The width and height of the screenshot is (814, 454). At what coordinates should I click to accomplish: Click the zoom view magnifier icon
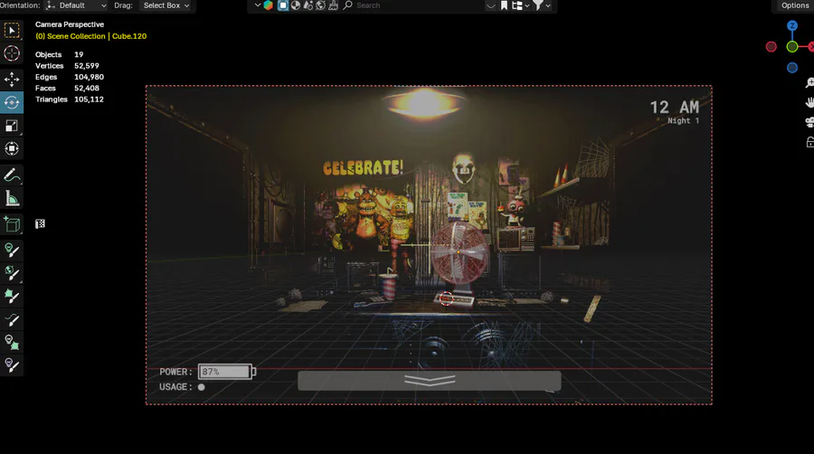click(x=809, y=83)
